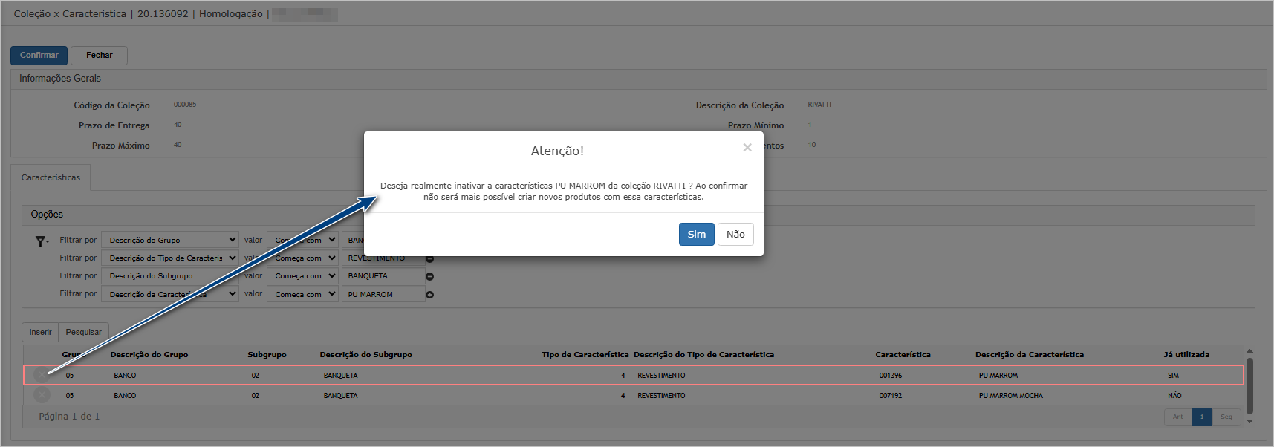Click inactivate icon on highlighted PU MARROM row

pos(42,375)
